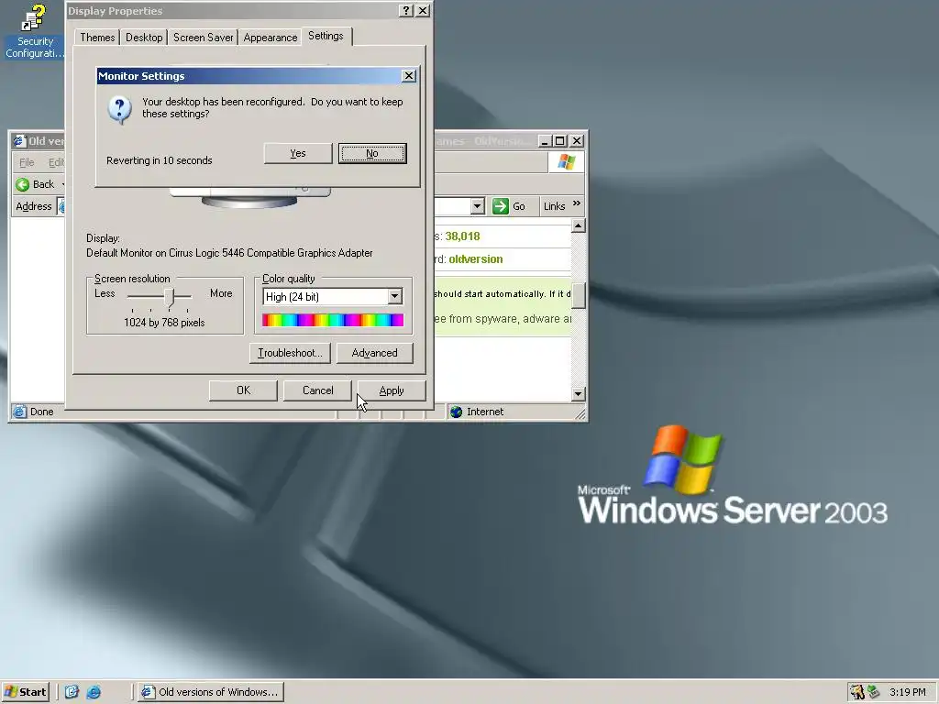The height and width of the screenshot is (704, 939).
Task: Click the browser window resize grip
Action: (x=580, y=413)
